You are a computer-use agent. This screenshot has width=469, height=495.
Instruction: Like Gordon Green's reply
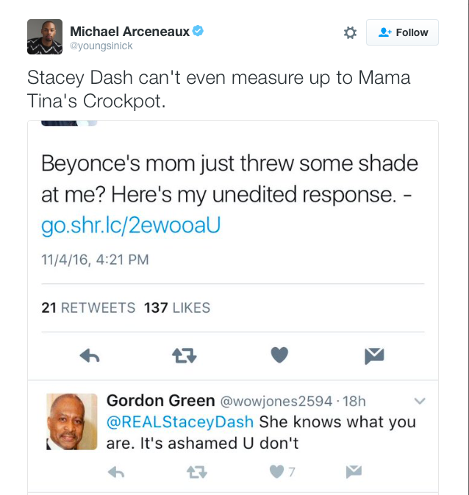point(277,471)
